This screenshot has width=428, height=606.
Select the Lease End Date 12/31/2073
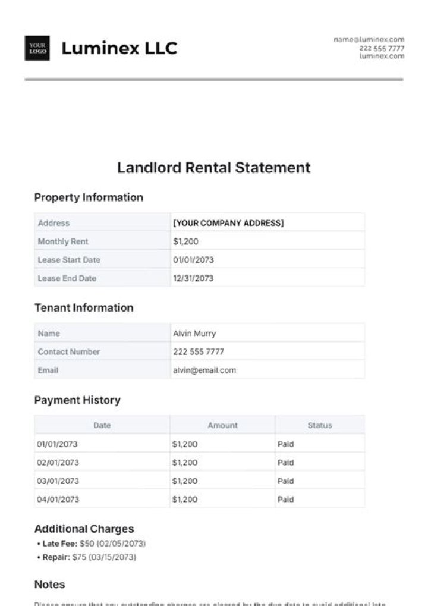(193, 278)
